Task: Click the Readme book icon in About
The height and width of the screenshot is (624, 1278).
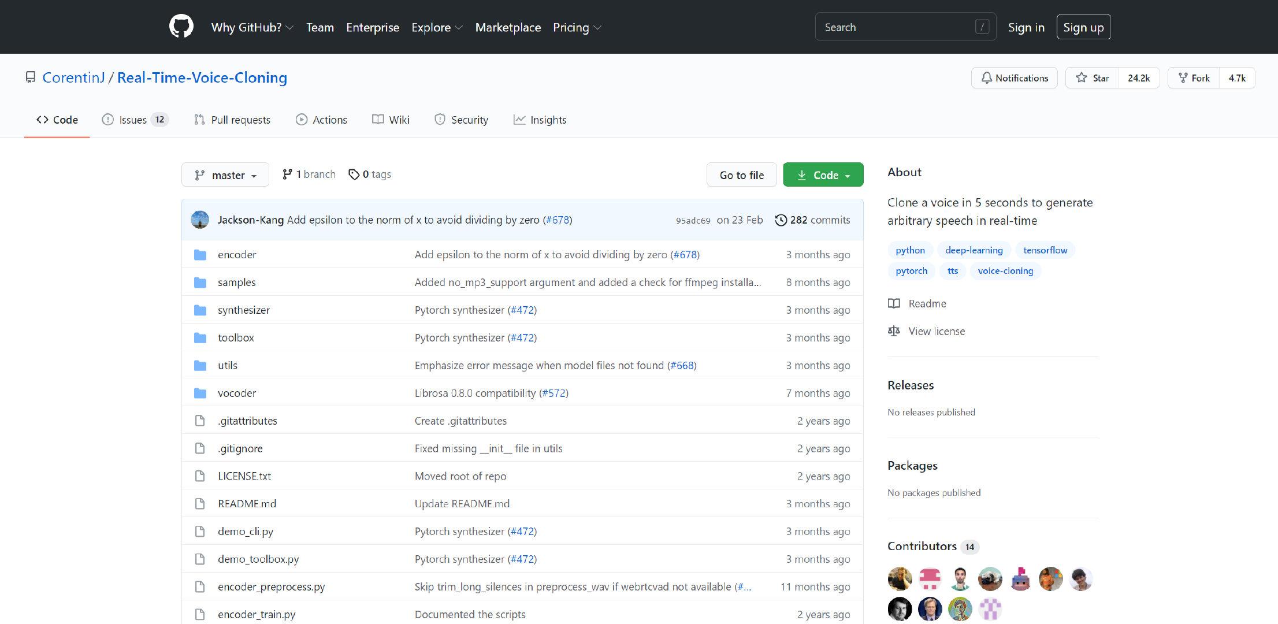Action: point(894,303)
